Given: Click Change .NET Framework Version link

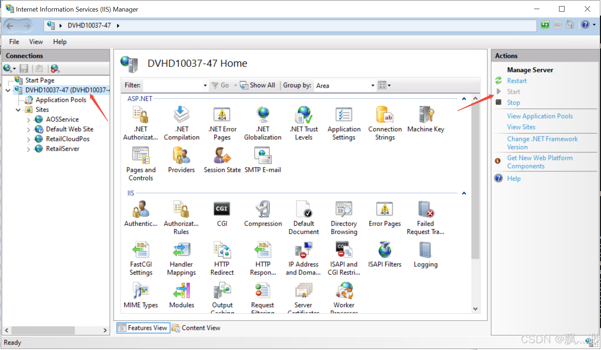Looking at the screenshot, I should click(542, 143).
